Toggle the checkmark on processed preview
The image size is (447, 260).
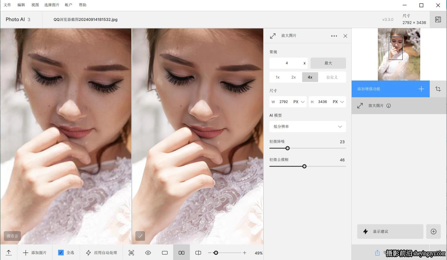pos(140,236)
